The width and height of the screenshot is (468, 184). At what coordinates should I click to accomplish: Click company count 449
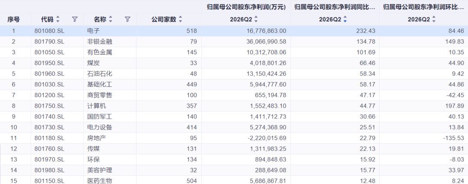click(x=192, y=85)
